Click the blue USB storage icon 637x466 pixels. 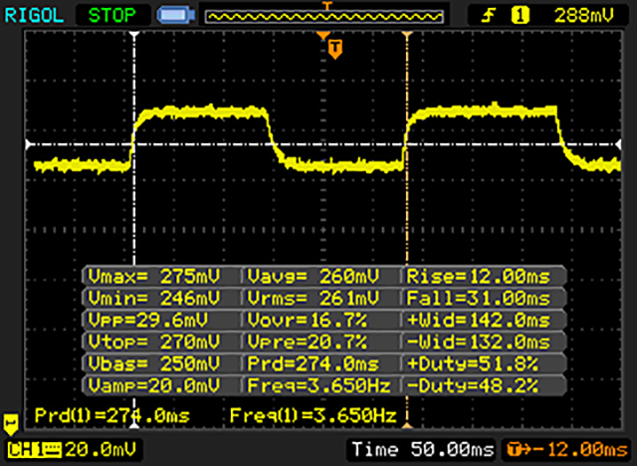(x=173, y=15)
